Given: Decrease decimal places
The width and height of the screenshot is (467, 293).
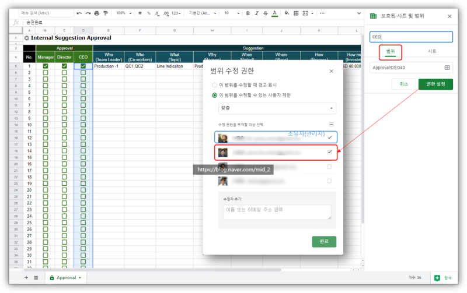Looking at the screenshot, I should [x=156, y=13].
